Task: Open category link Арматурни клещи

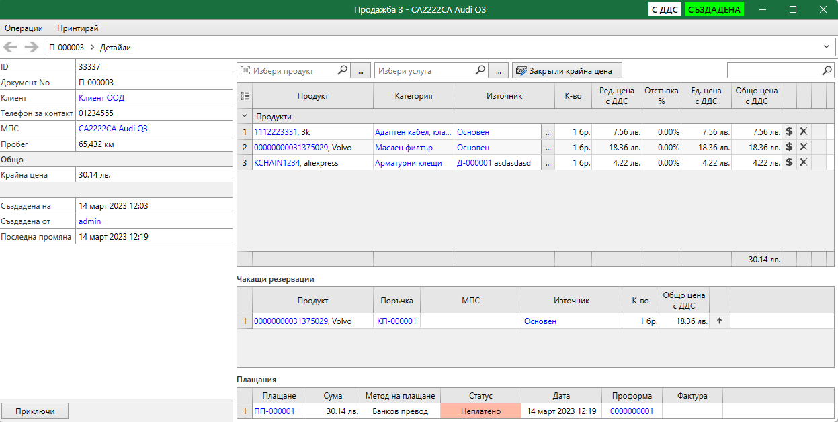Action: pos(409,162)
